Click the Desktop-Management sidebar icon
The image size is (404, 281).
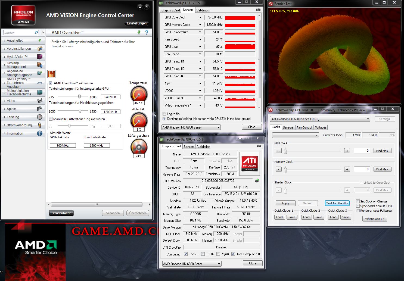[40, 65]
